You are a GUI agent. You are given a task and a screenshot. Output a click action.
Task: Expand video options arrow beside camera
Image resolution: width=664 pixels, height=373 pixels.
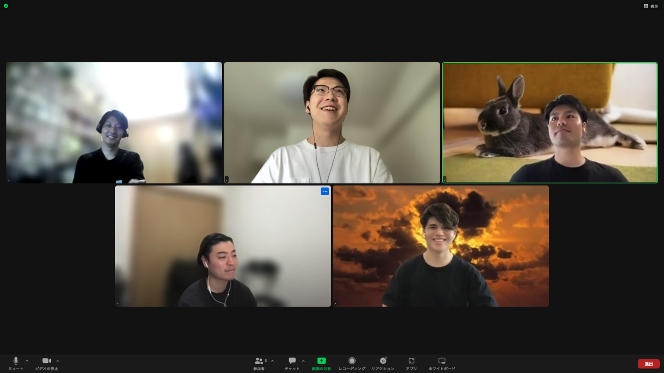tap(58, 361)
